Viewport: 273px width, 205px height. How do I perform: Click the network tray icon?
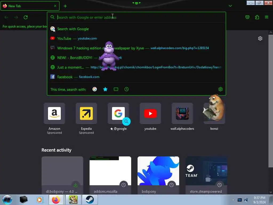[240, 200]
